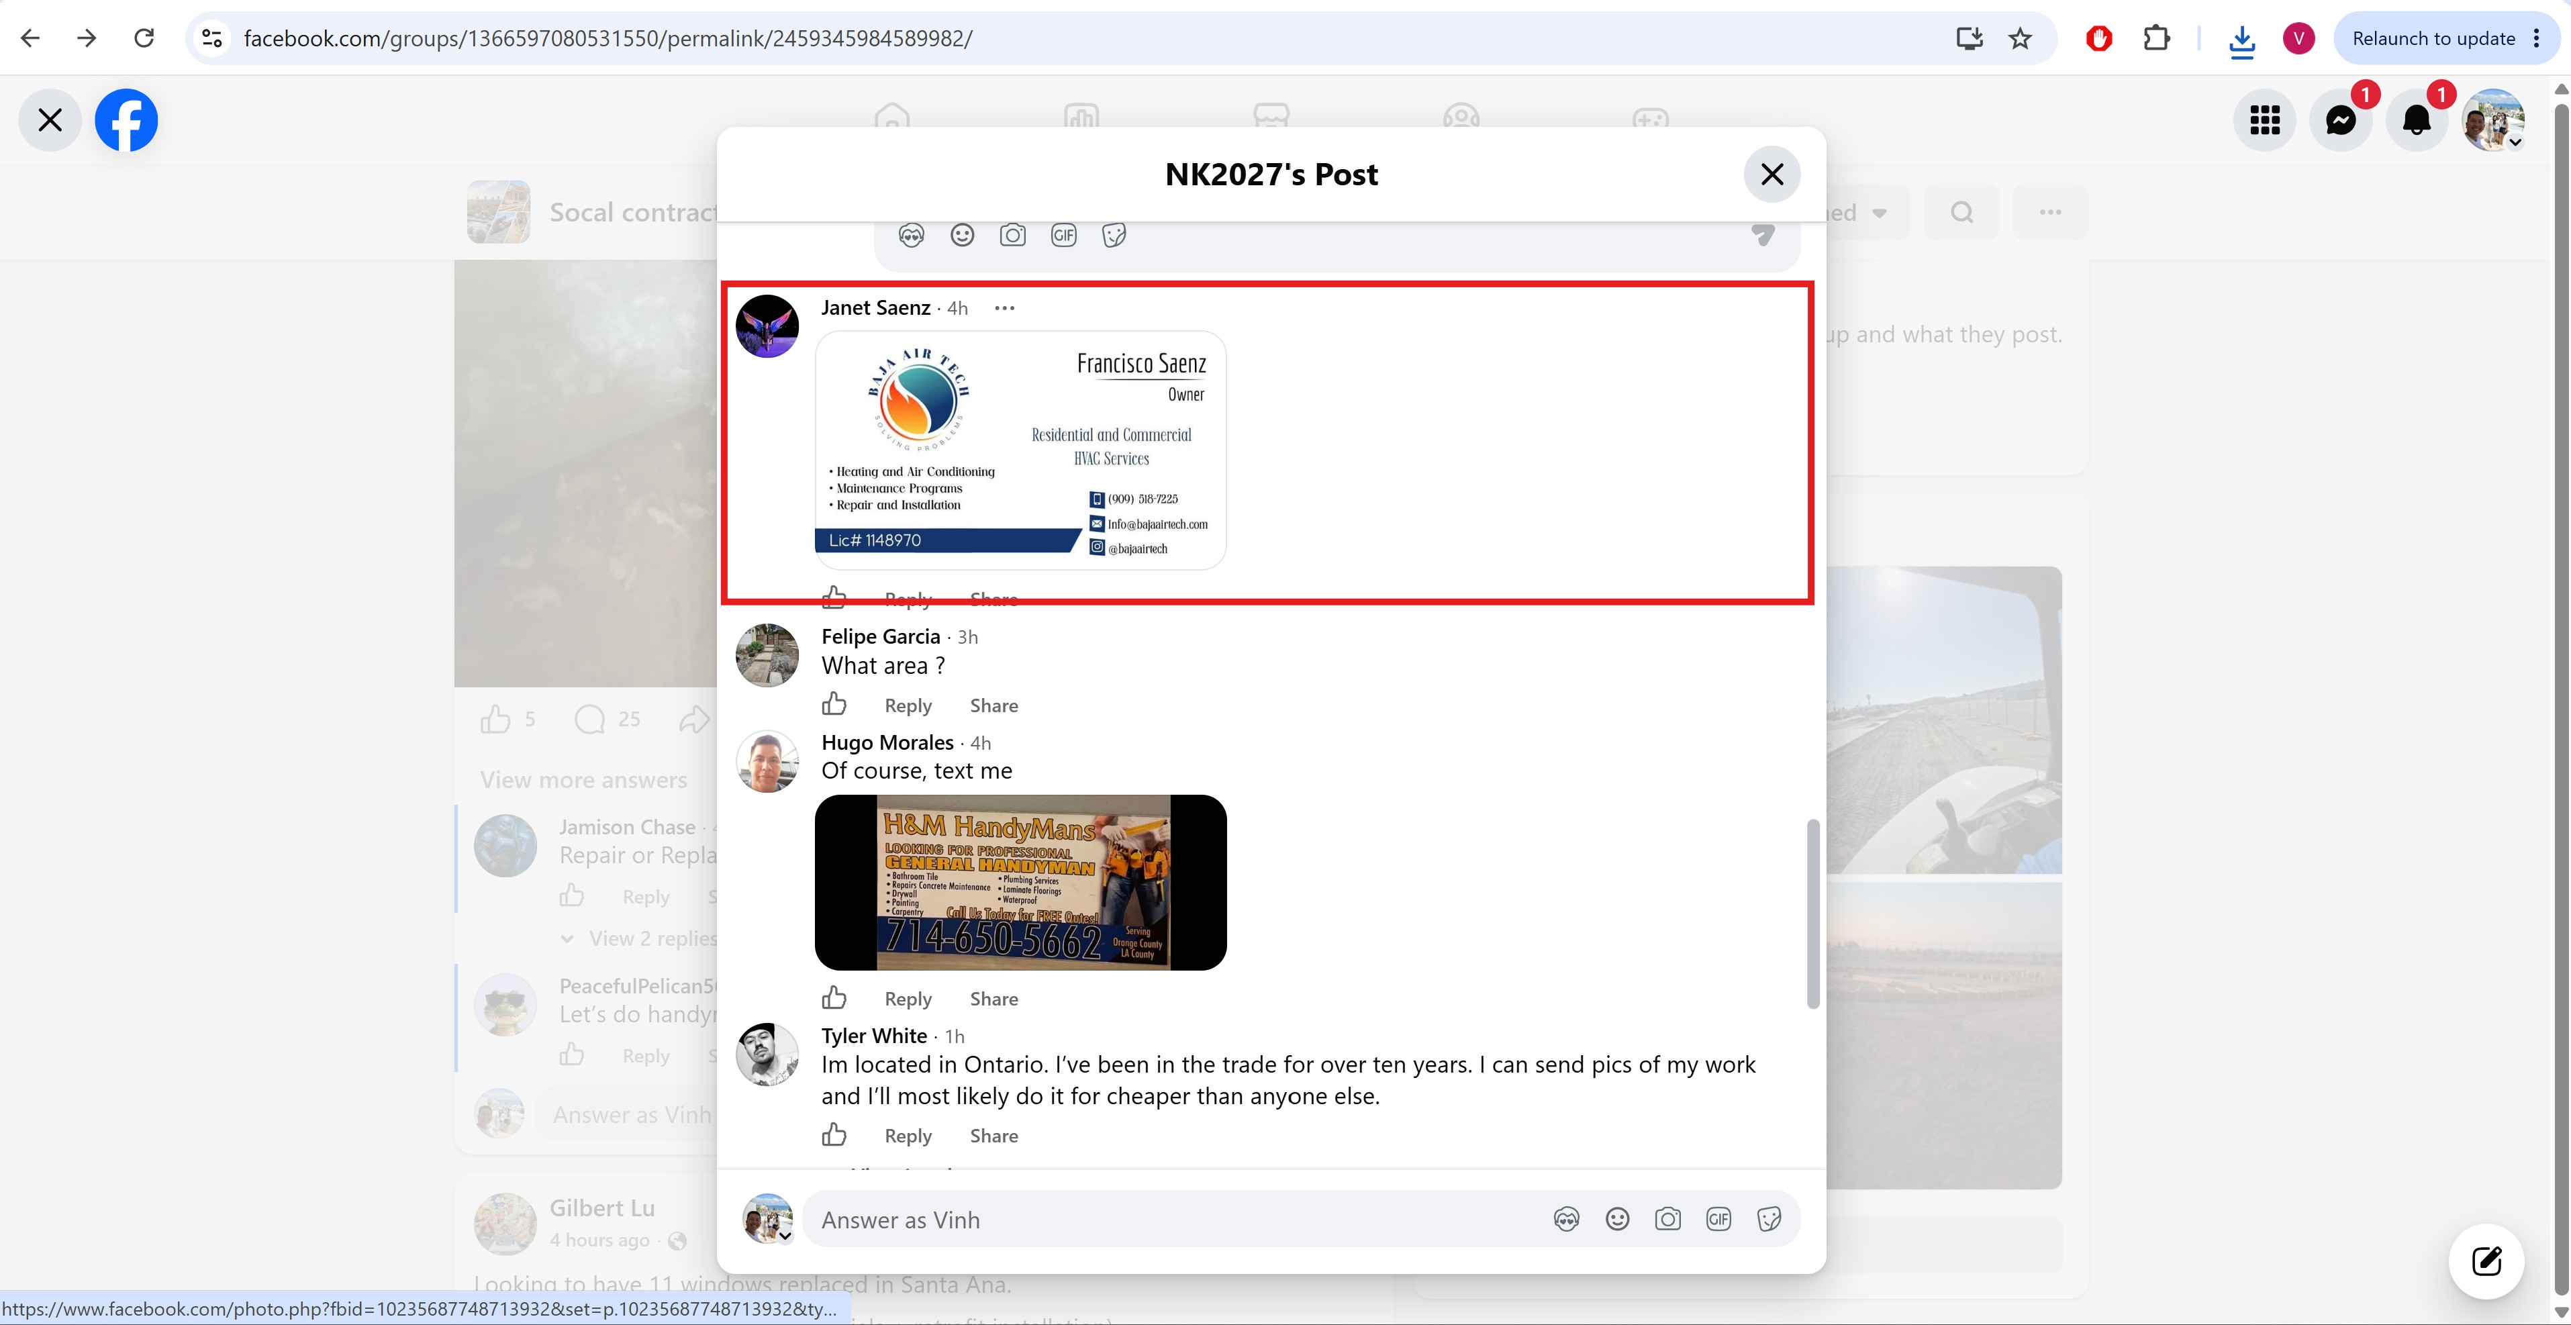Reload the page with the refresh icon
This screenshot has height=1325, width=2571.
(x=144, y=38)
